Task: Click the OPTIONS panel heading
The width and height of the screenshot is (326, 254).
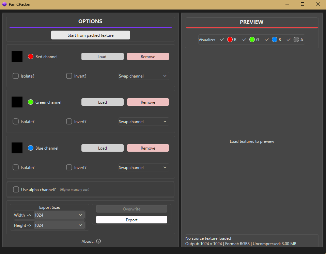Action: click(90, 21)
